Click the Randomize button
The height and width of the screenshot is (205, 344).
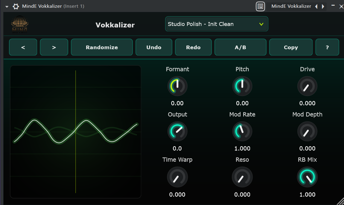tap(102, 47)
